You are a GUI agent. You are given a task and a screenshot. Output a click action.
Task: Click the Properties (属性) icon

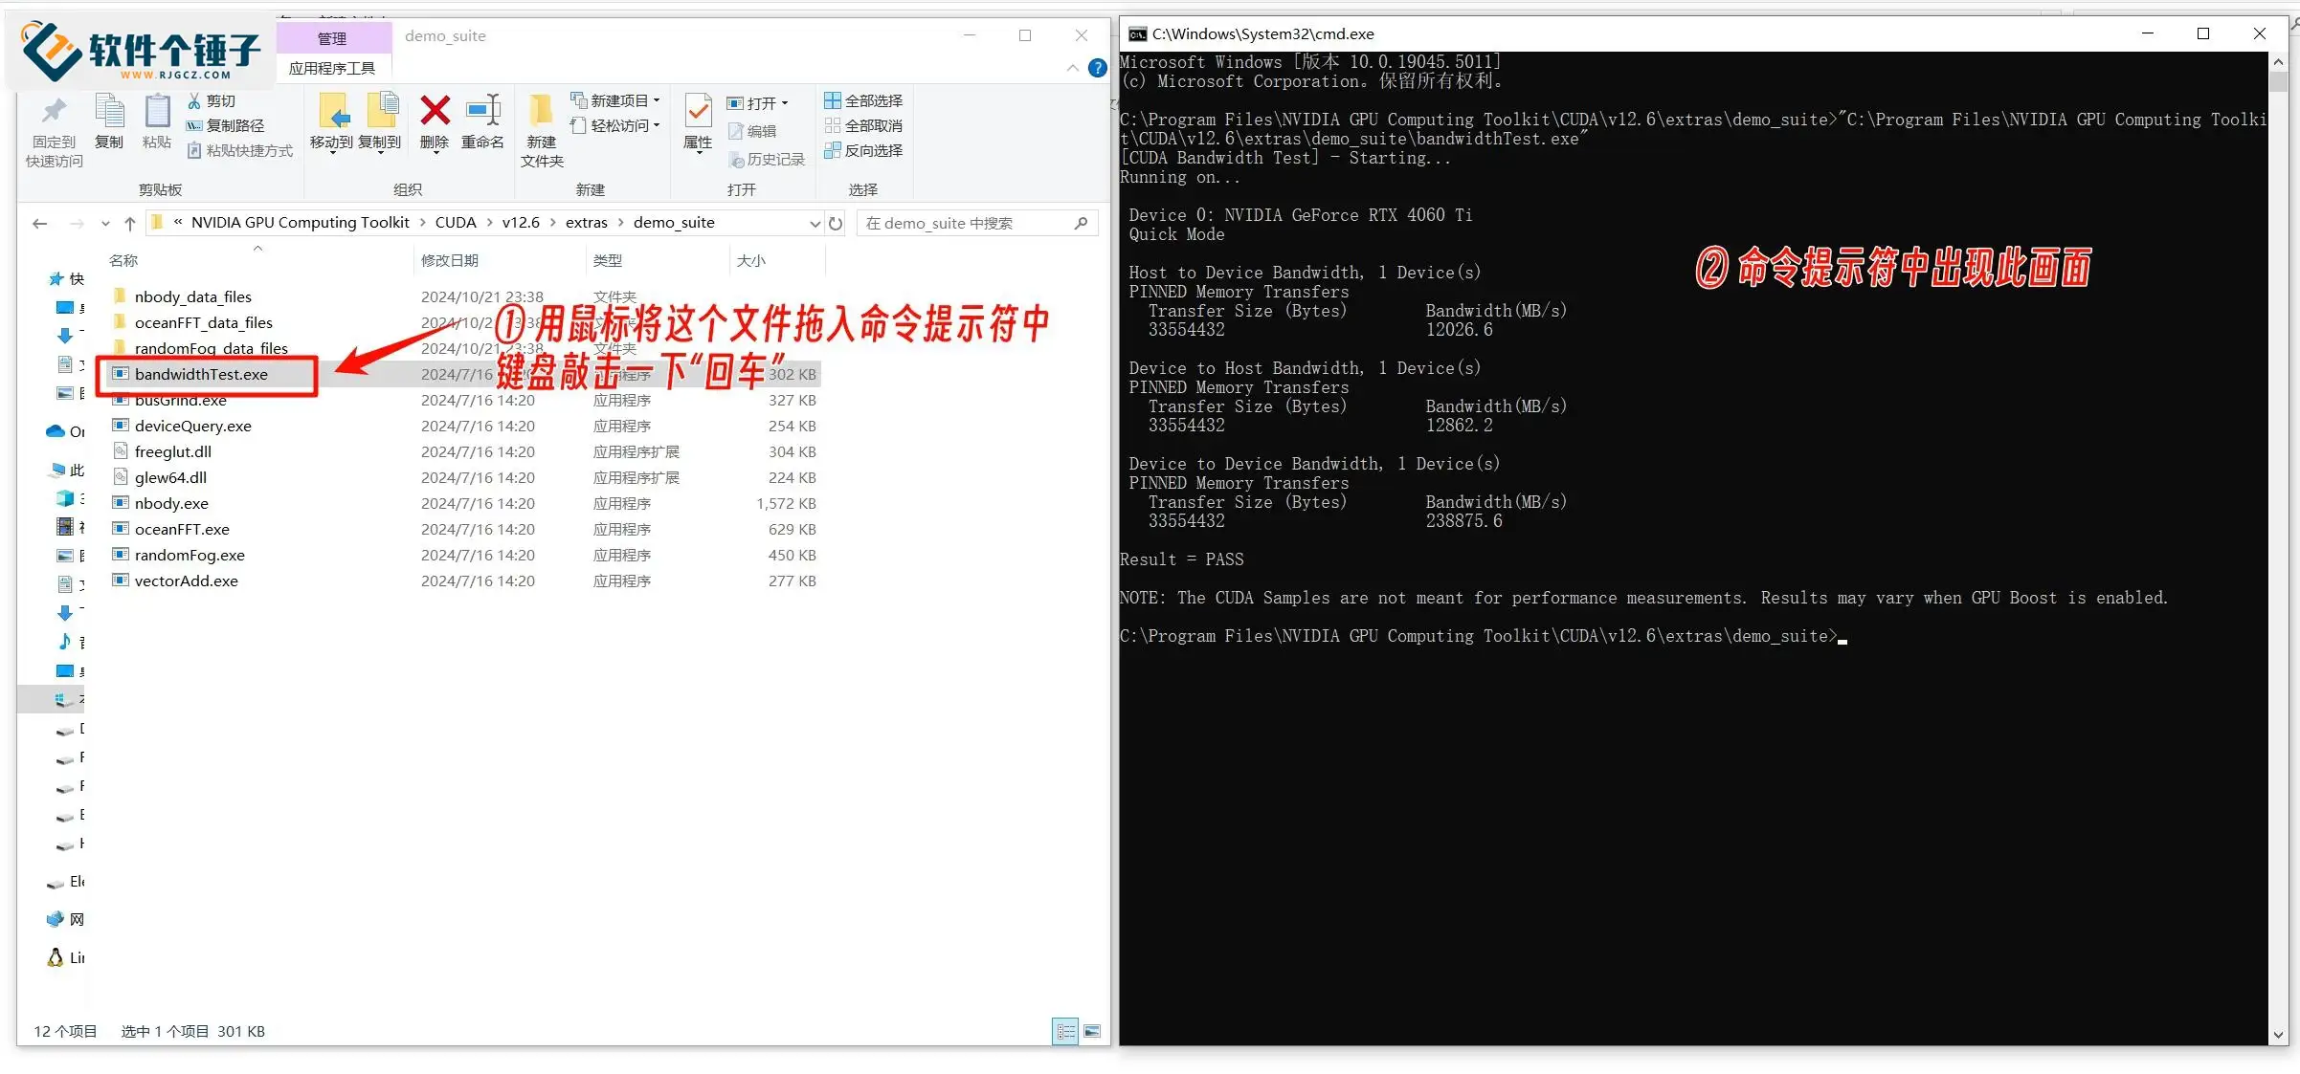click(698, 112)
